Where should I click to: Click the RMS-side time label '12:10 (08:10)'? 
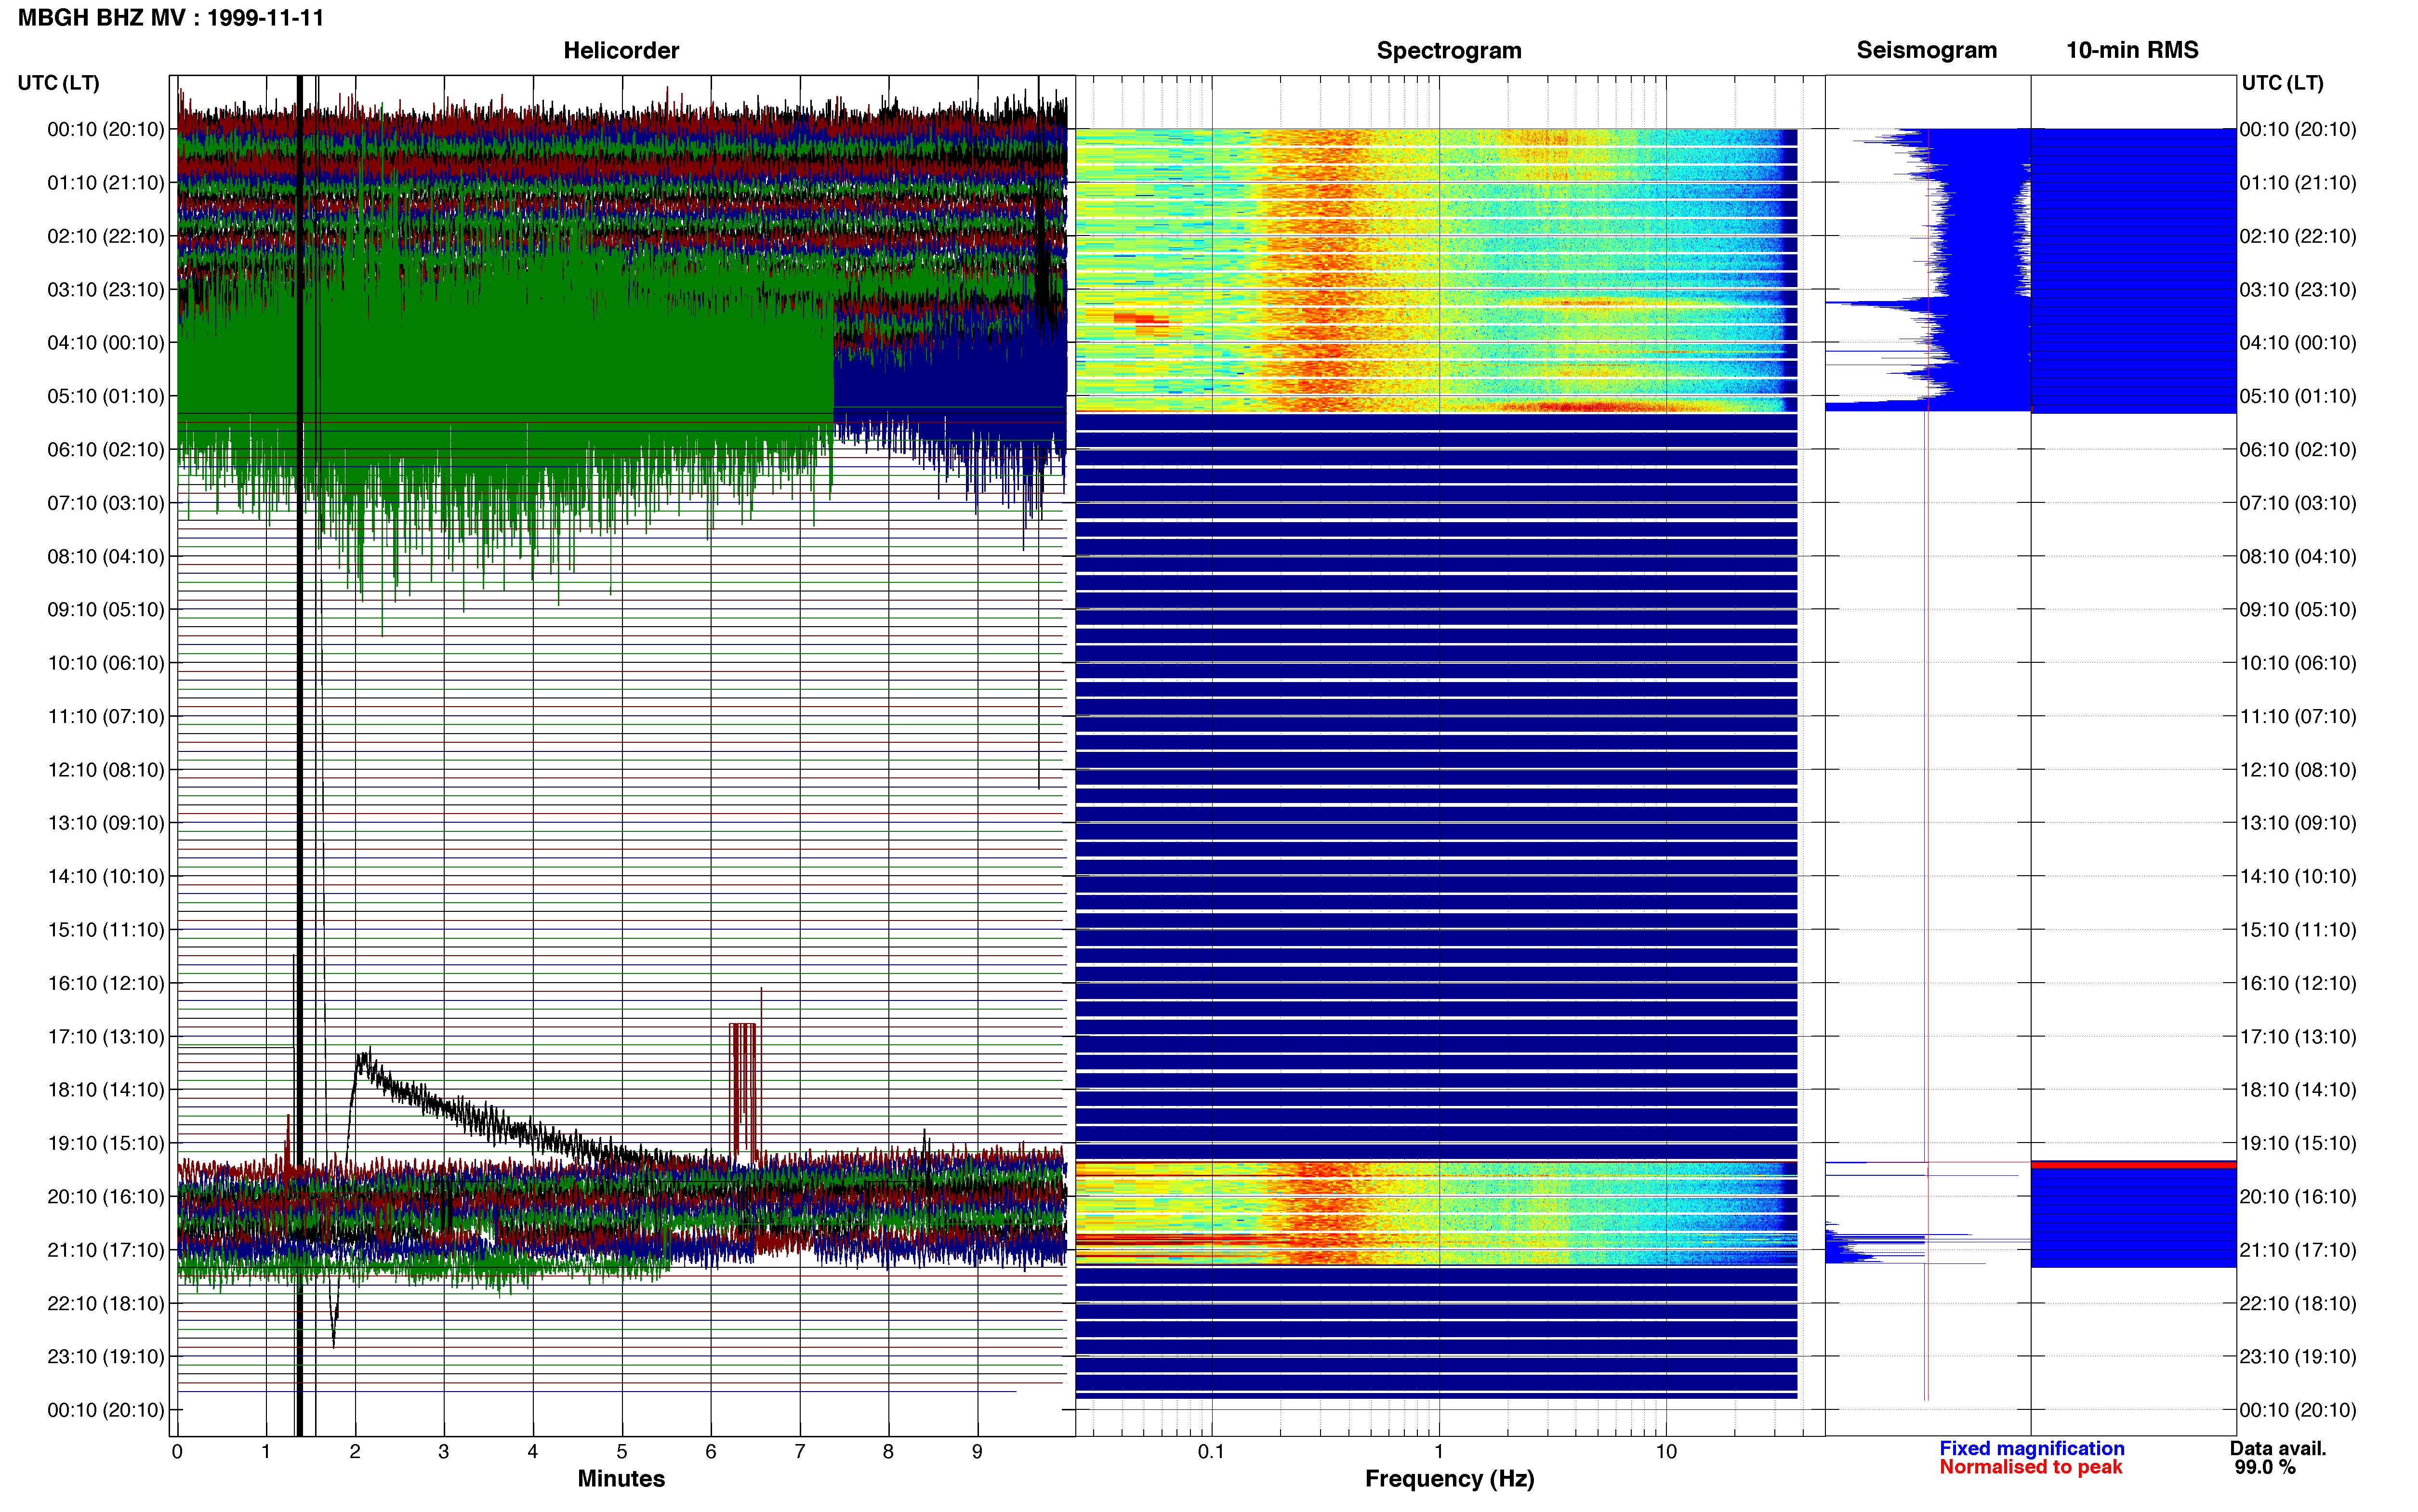[2298, 770]
